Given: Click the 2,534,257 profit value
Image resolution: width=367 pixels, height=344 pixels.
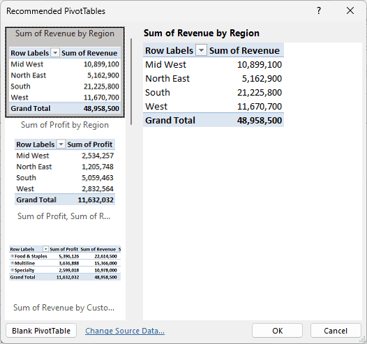Looking at the screenshot, I should (x=98, y=156).
